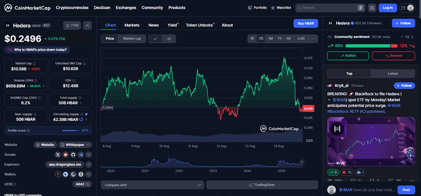Toggle LOG scale on chart

(x=301, y=39)
